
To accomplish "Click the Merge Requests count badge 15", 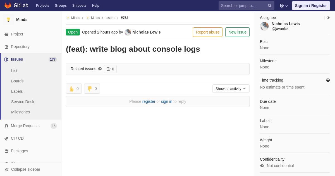I will [54, 126].
